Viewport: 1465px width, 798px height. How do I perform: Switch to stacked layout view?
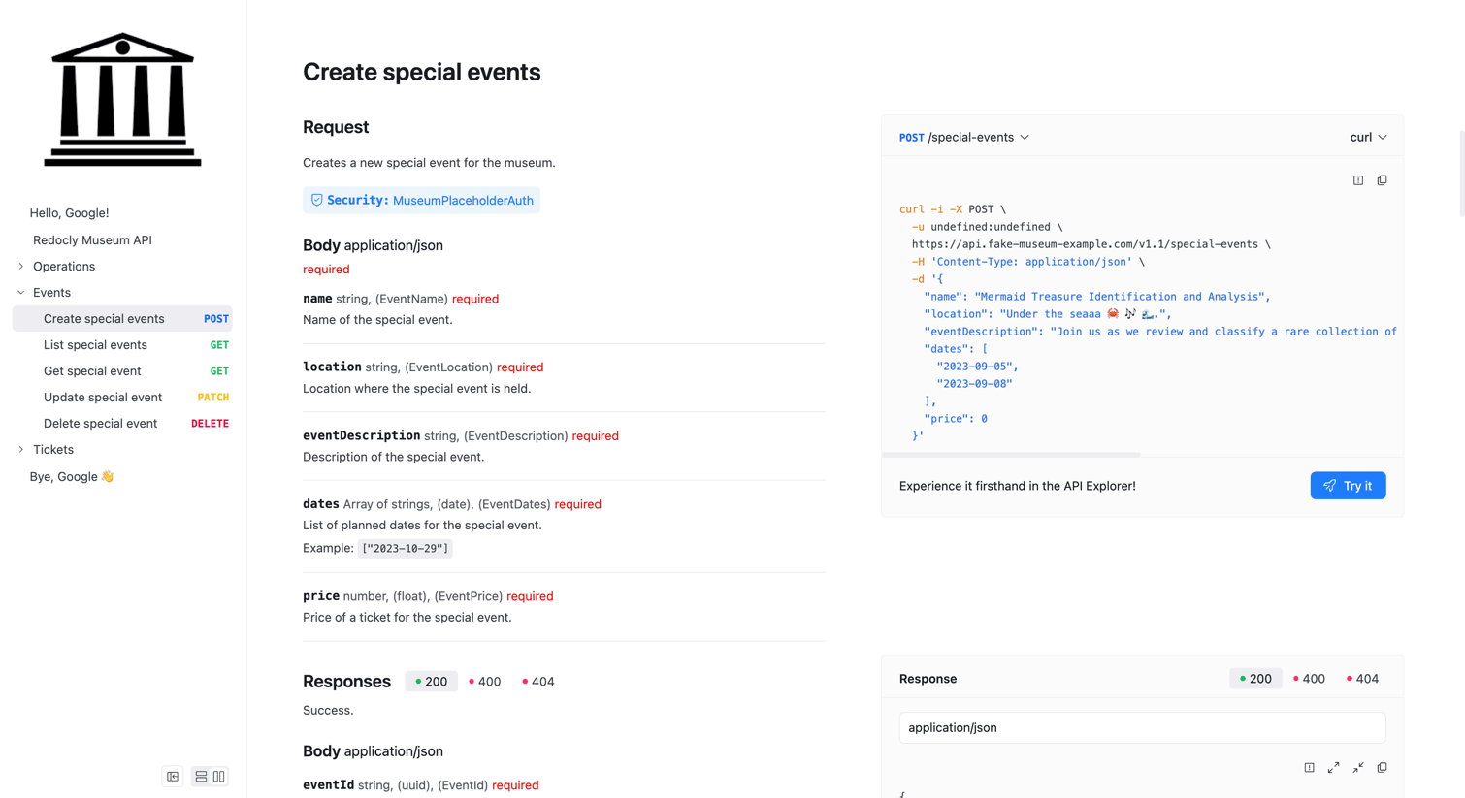(200, 776)
